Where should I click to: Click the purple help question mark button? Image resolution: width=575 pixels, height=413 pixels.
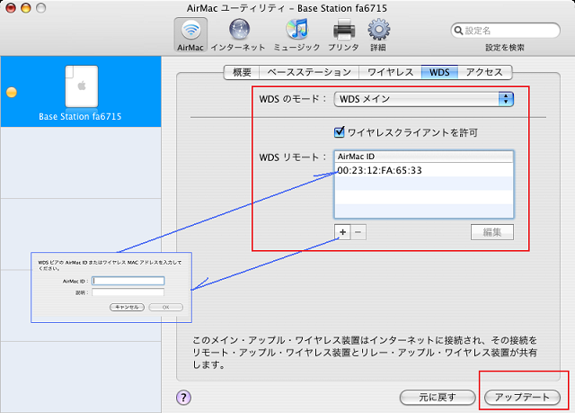pyautogui.click(x=183, y=397)
